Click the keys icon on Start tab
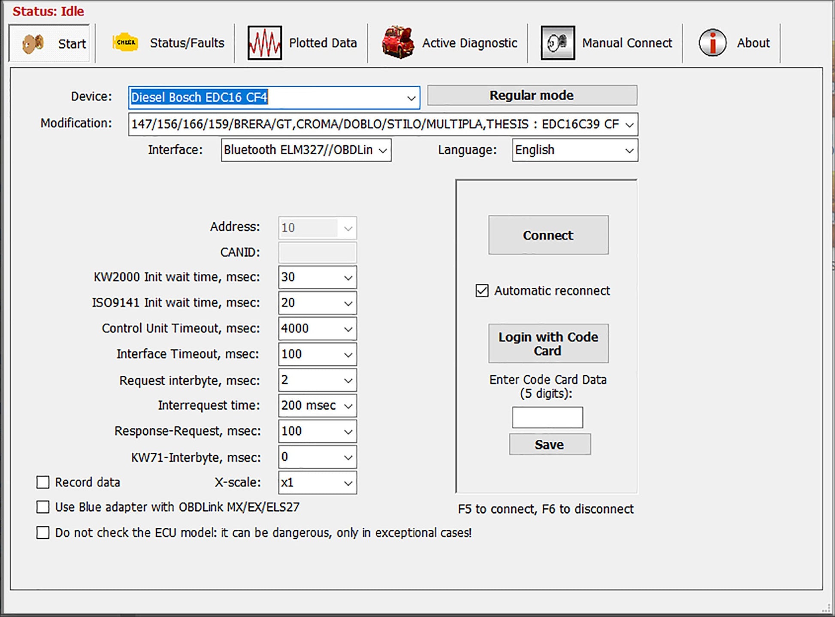The height and width of the screenshot is (617, 835). tap(33, 43)
